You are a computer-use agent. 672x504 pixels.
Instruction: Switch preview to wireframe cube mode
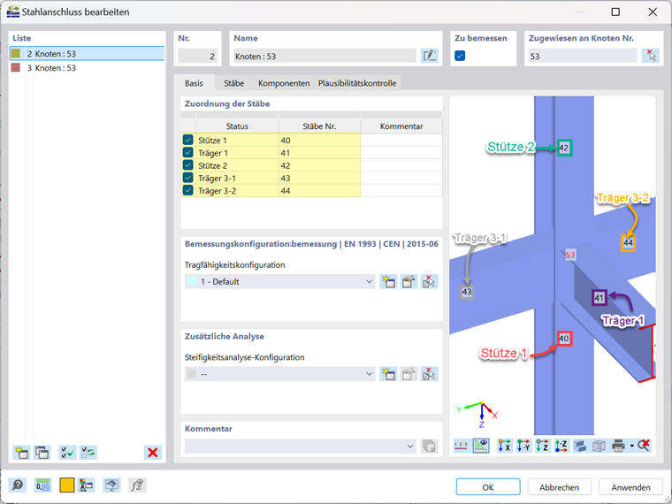click(x=599, y=446)
